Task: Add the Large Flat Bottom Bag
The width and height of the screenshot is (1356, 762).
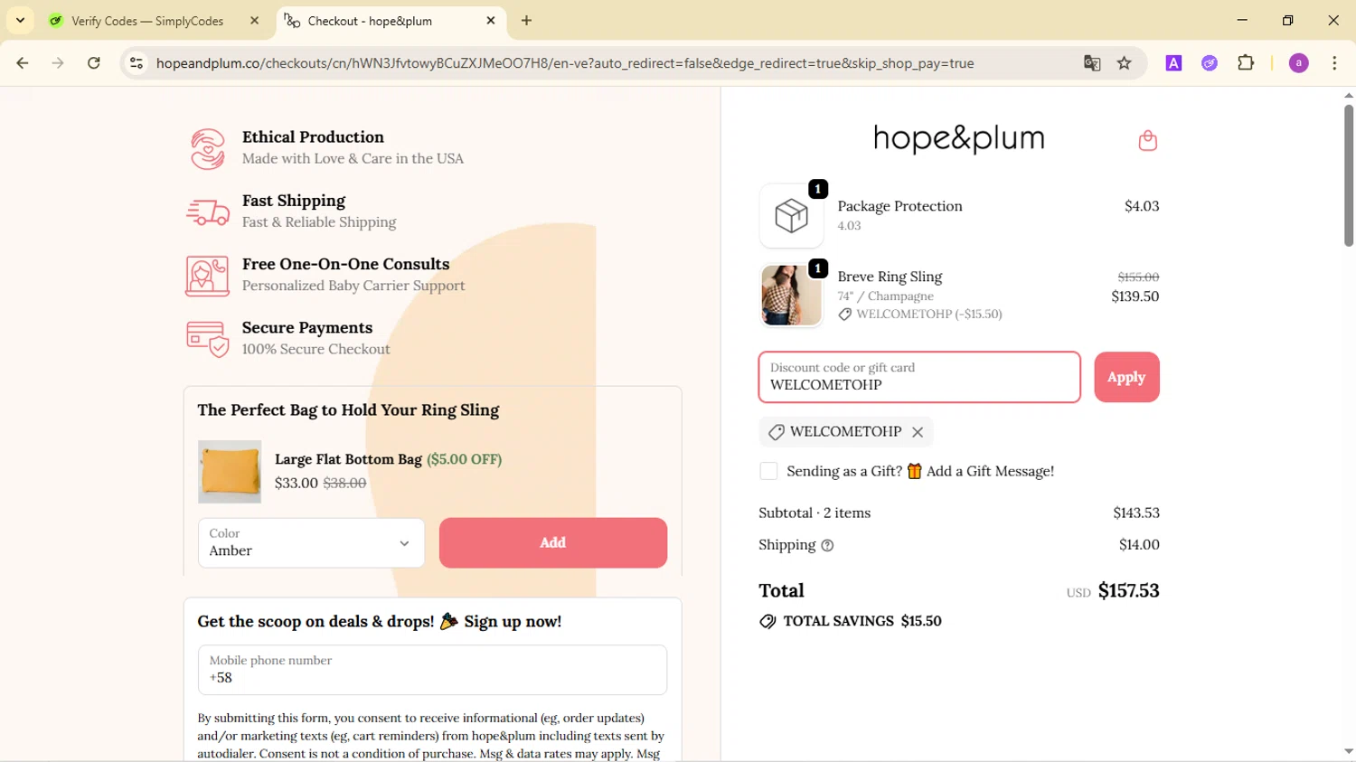Action: pos(553,543)
